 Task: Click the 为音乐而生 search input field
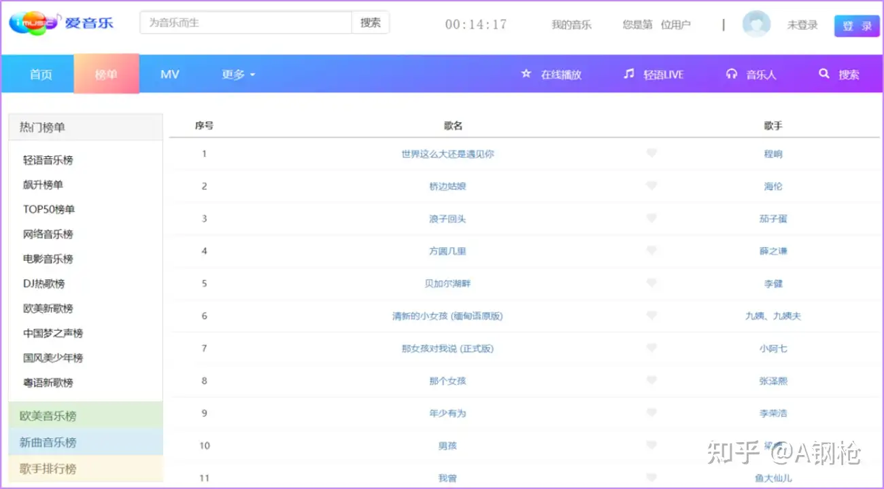(246, 22)
